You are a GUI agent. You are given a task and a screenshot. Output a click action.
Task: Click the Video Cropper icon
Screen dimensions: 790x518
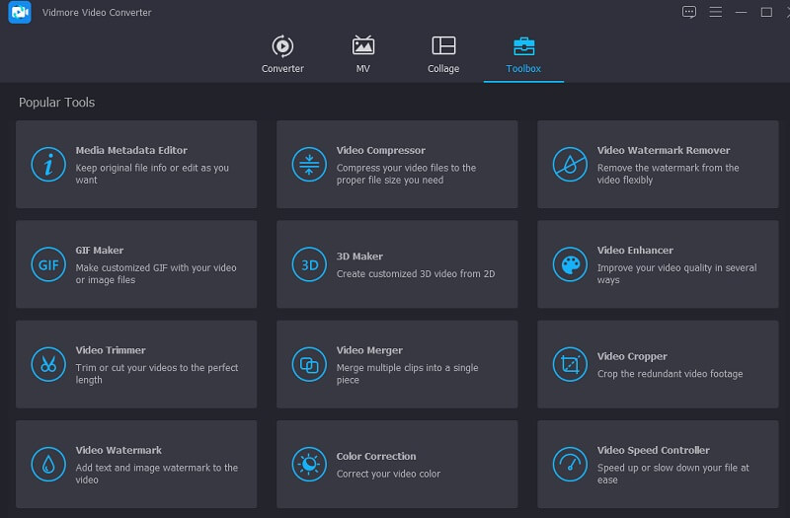[570, 365]
